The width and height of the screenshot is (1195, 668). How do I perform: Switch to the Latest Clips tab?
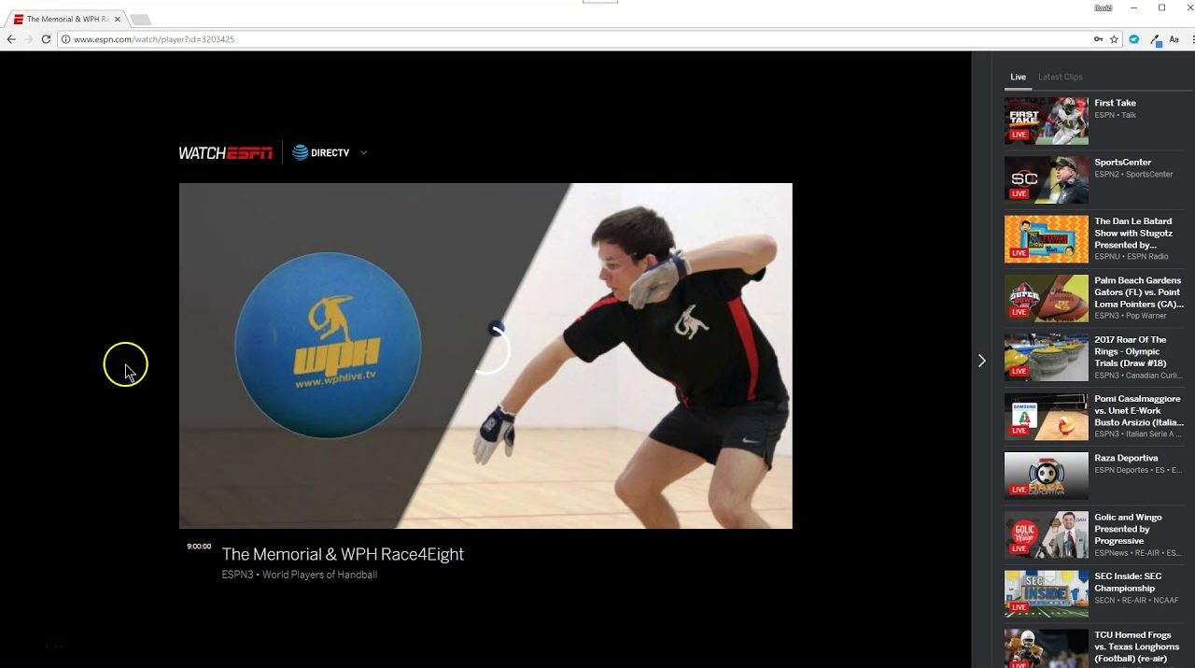click(1060, 78)
